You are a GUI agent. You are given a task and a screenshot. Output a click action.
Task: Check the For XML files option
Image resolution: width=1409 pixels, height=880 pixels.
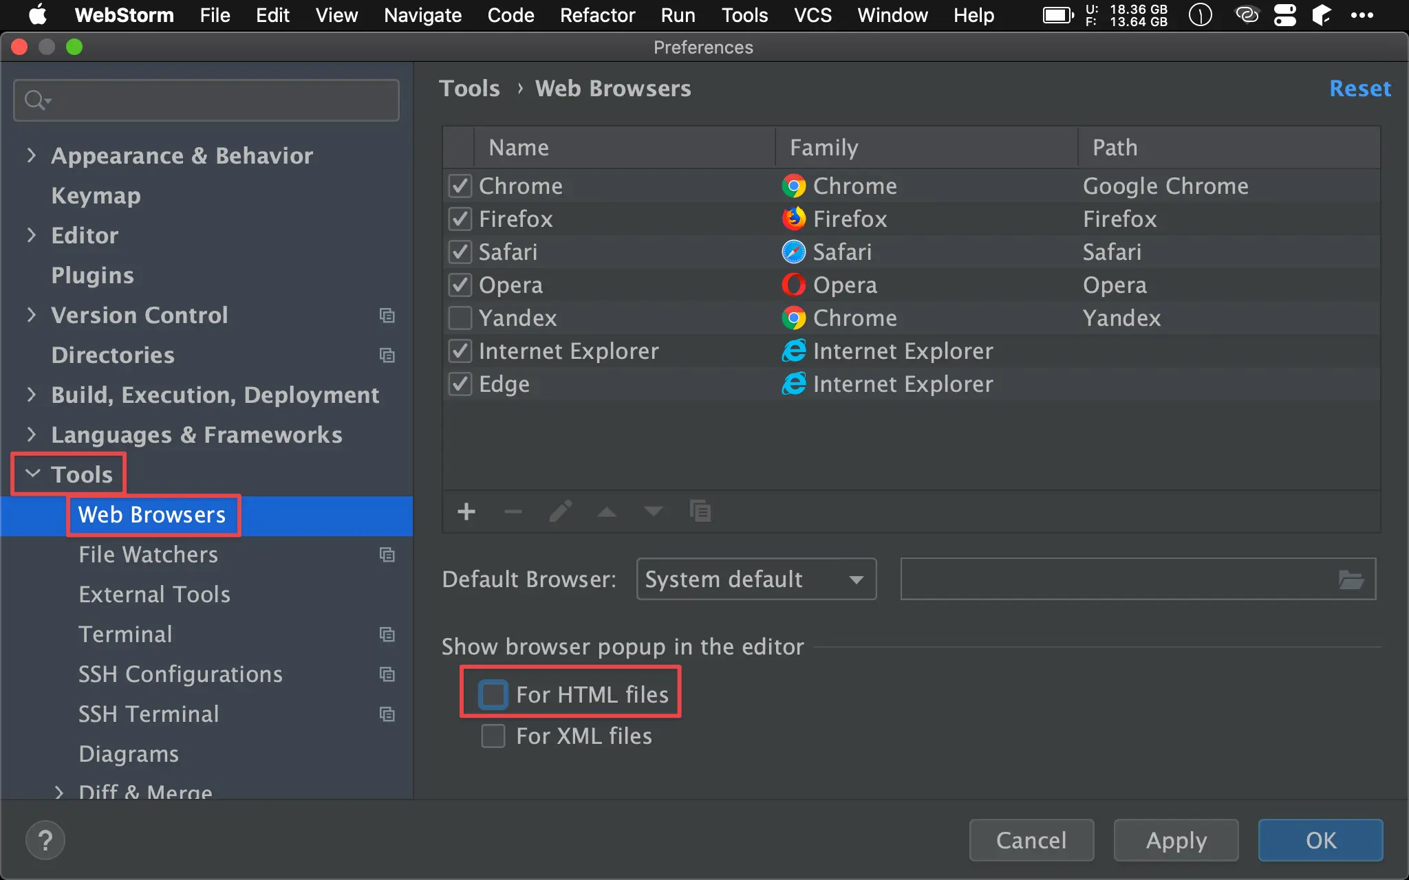click(493, 736)
